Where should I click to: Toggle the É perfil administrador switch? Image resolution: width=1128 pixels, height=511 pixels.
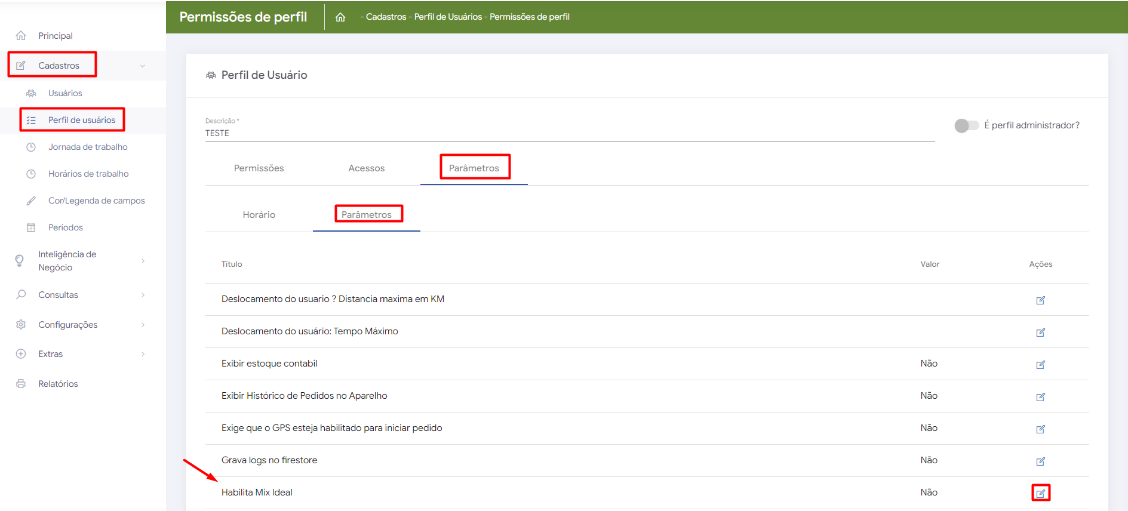(966, 125)
